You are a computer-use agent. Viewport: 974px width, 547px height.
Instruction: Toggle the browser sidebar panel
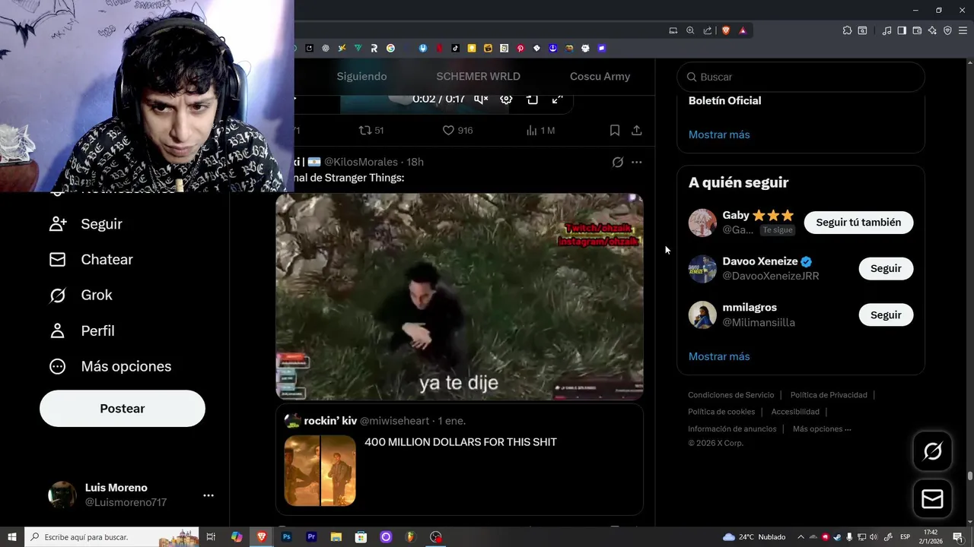[902, 30]
